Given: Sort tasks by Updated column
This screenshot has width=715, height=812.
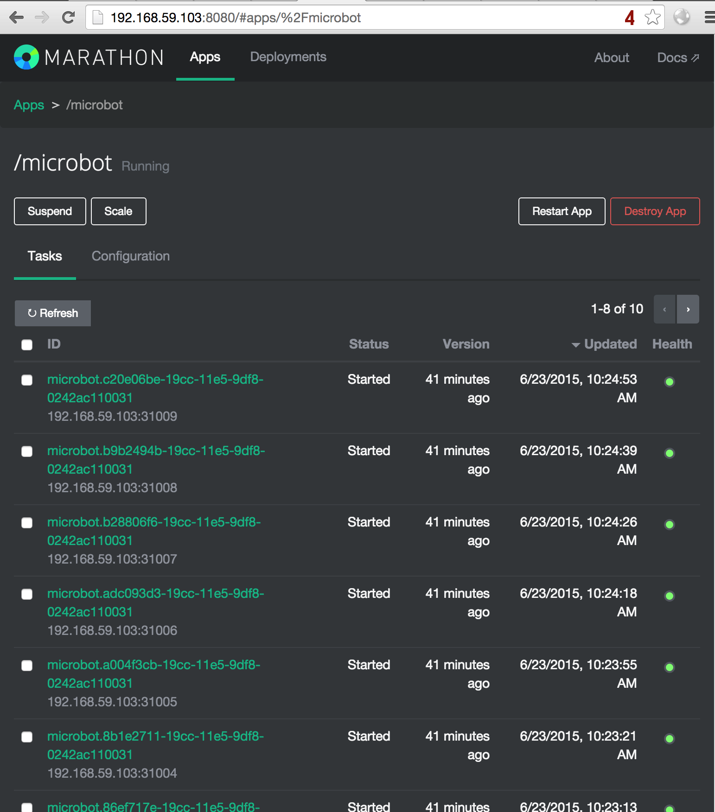Looking at the screenshot, I should coord(604,344).
